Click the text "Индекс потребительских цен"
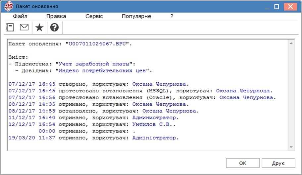302x175 pixels. (102, 70)
